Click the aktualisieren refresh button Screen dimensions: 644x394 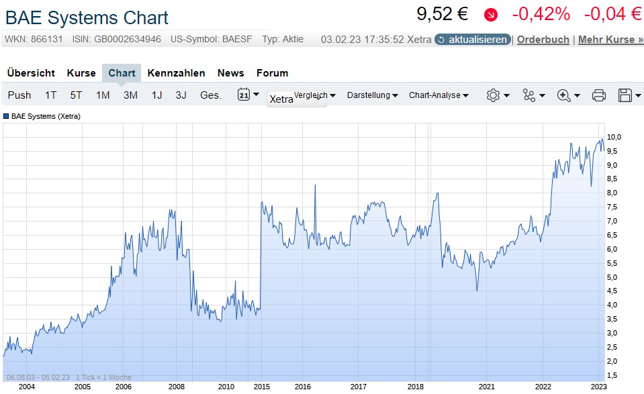coord(473,40)
